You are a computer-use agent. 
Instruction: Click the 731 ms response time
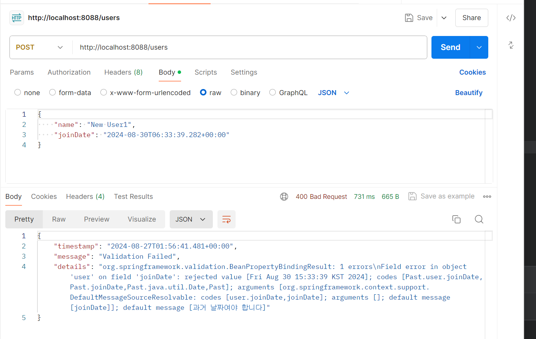point(364,197)
